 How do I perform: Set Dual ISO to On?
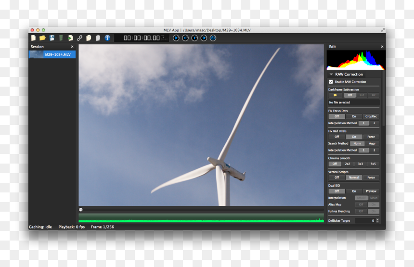tap(354, 191)
